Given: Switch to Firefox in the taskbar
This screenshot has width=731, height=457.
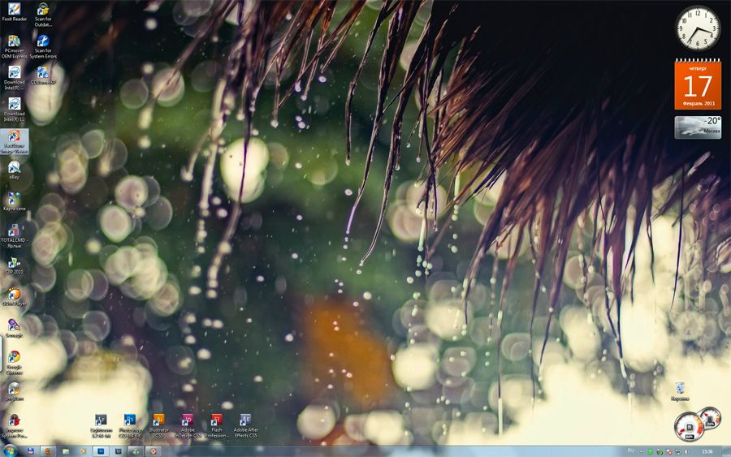Looking at the screenshot, I should (48, 451).
